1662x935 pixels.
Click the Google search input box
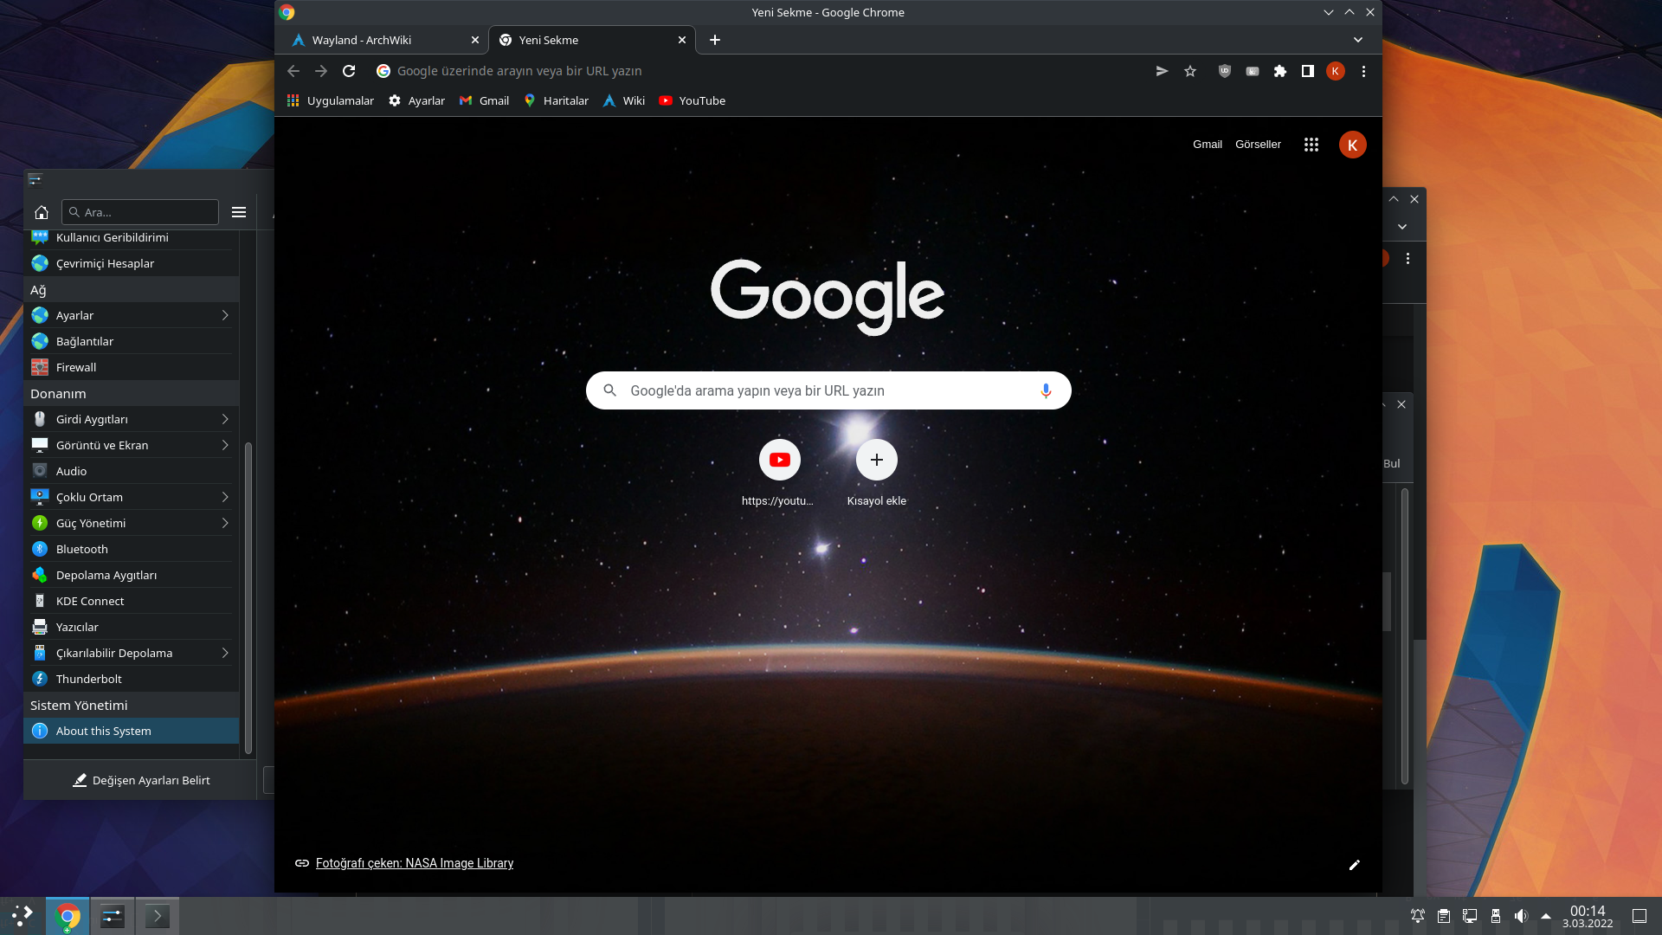tap(827, 390)
